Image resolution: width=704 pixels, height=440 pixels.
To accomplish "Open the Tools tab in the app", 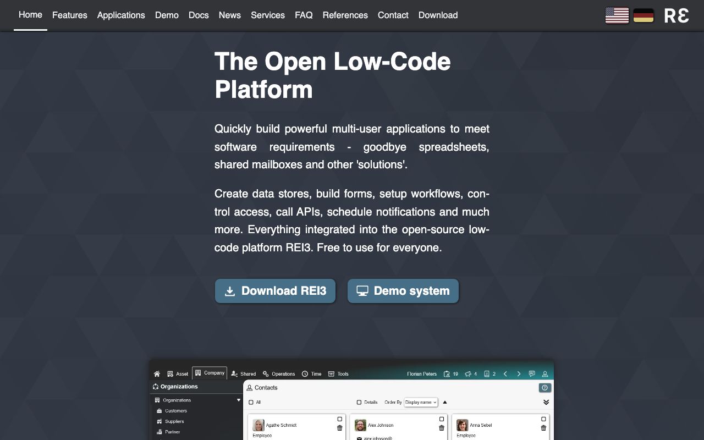I will point(338,374).
